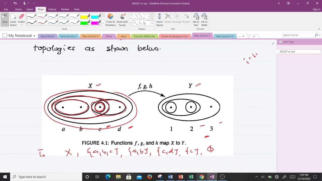Screen dimensions: 322x181
Task: Click the Insert Space tool
Action: (159, 20)
